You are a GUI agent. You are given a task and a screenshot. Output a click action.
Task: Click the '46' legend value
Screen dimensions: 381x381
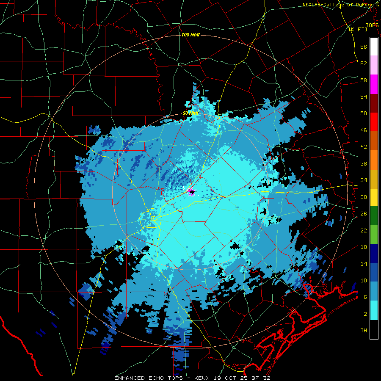click(364, 130)
